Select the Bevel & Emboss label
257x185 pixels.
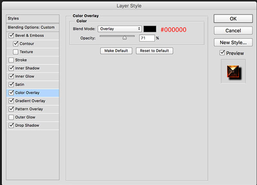pyautogui.click(x=30, y=36)
